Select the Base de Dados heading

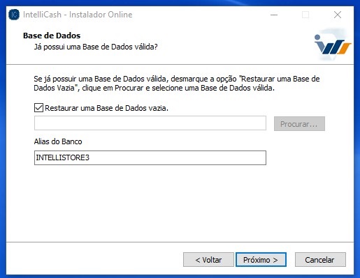[x=52, y=36]
